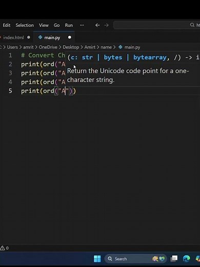The height and width of the screenshot is (267, 200).
Task: Click print(ord on line 2
Action: (x=37, y=64)
